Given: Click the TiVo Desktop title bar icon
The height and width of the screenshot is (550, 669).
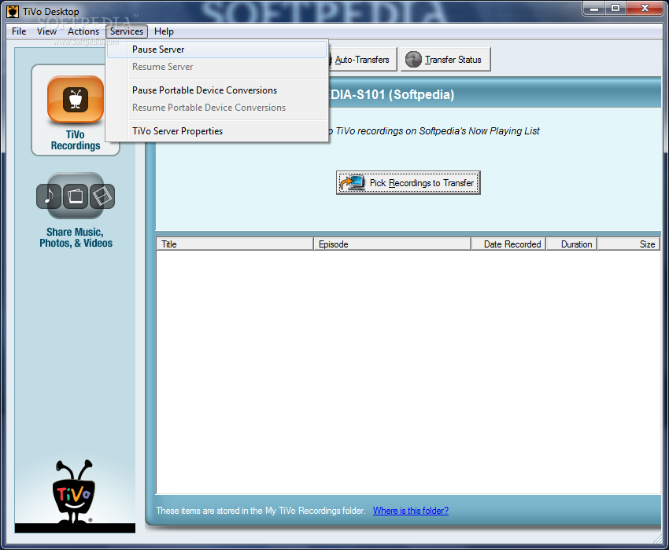Looking at the screenshot, I should click(13, 12).
